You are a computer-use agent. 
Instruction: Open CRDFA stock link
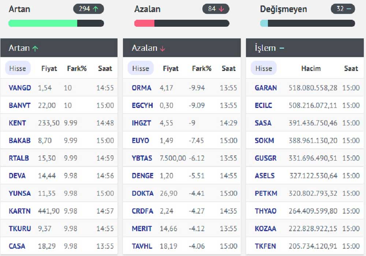tap(142, 211)
